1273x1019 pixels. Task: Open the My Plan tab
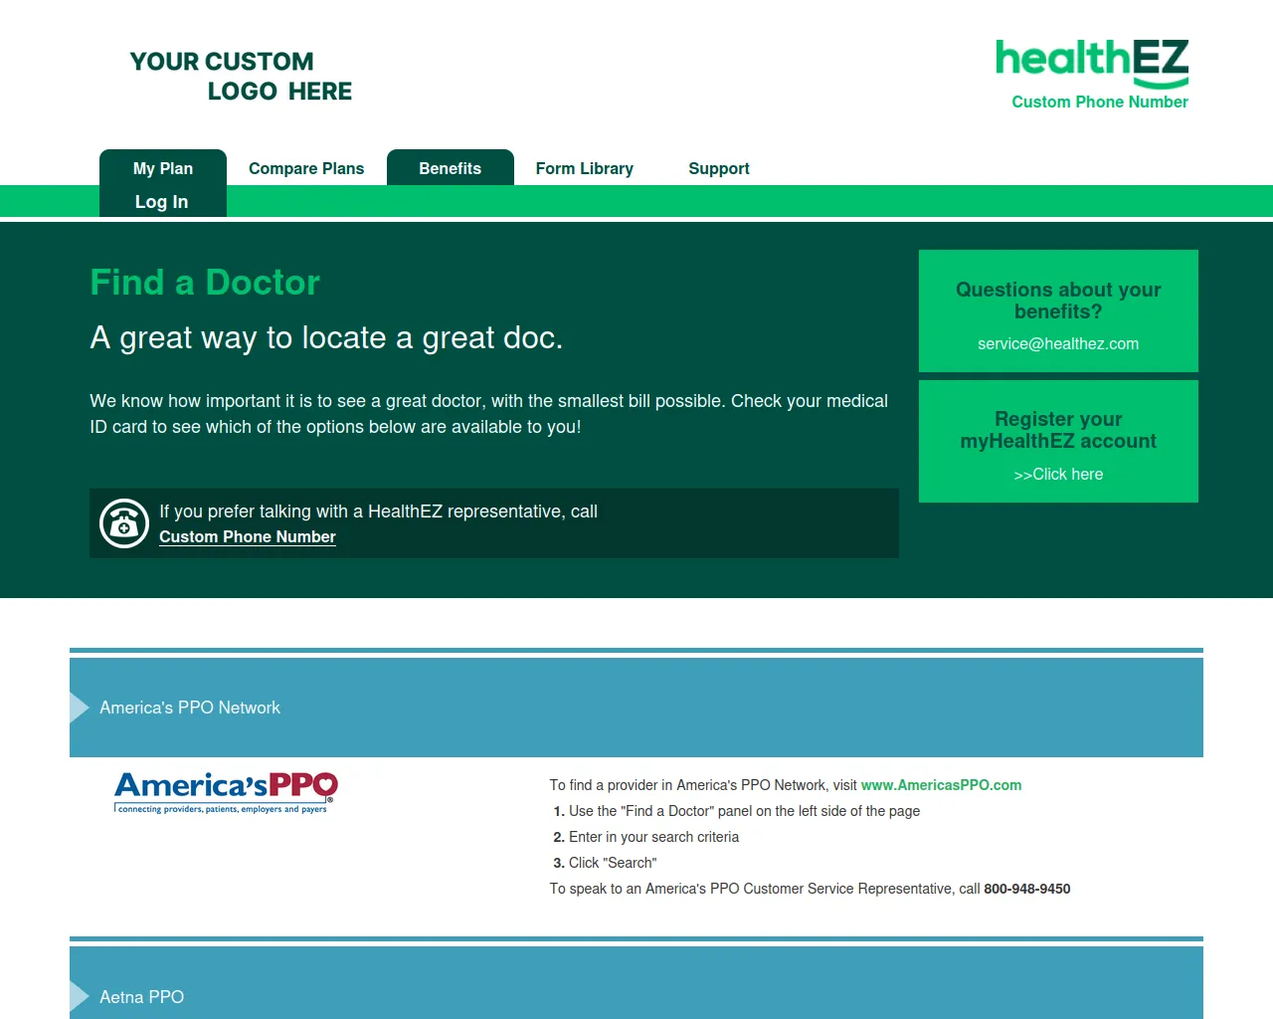(163, 168)
